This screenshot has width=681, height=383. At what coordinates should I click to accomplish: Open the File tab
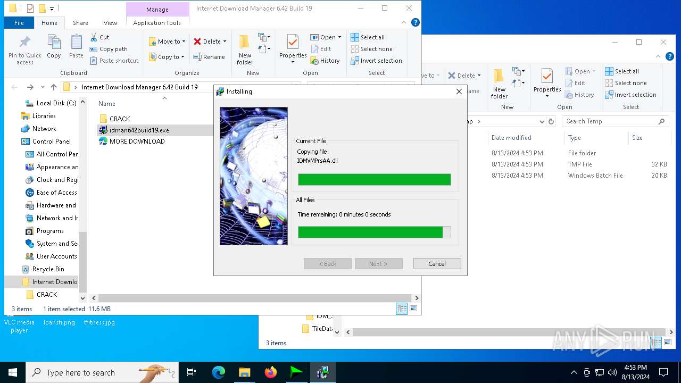(x=19, y=23)
